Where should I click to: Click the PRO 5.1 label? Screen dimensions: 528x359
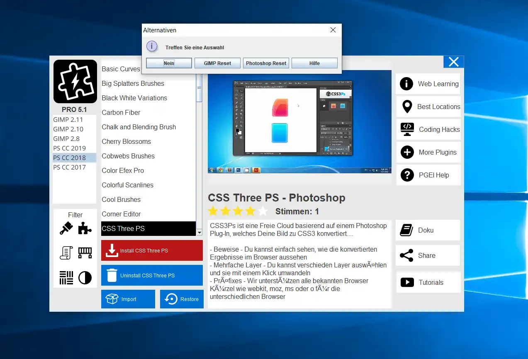tap(74, 110)
